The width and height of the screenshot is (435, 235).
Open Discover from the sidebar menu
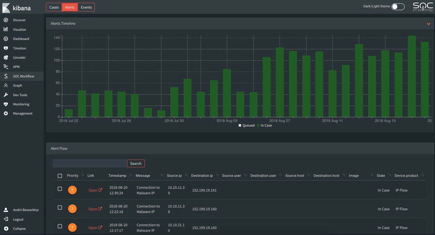pyautogui.click(x=19, y=20)
